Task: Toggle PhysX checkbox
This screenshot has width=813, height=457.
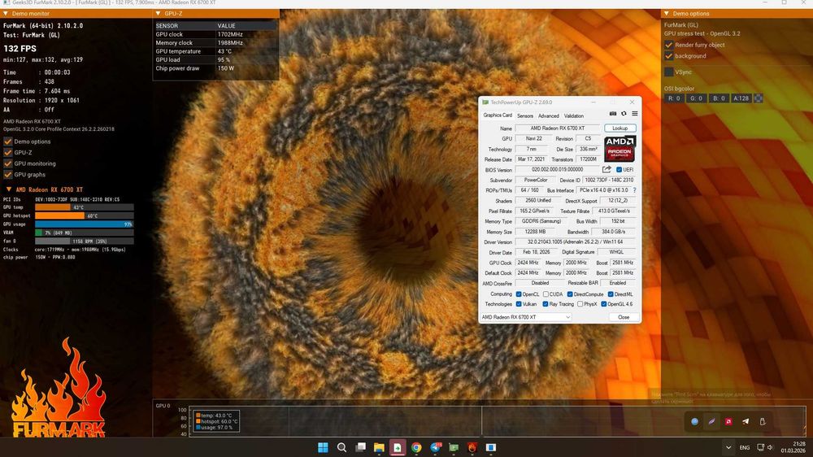Action: [x=580, y=304]
